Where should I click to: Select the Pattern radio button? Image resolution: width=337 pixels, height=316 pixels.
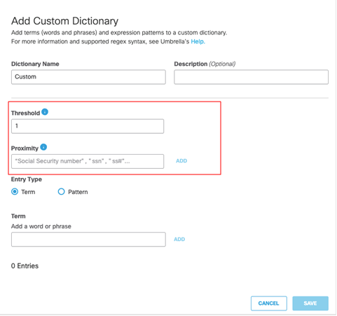click(61, 192)
